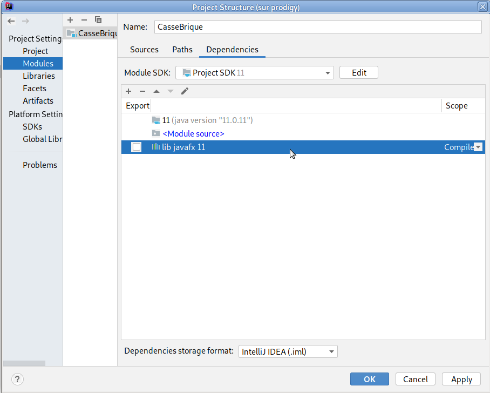Click the left sidebar horizontal scrollbar
Screen dimensions: 490x393
click(x=24, y=363)
